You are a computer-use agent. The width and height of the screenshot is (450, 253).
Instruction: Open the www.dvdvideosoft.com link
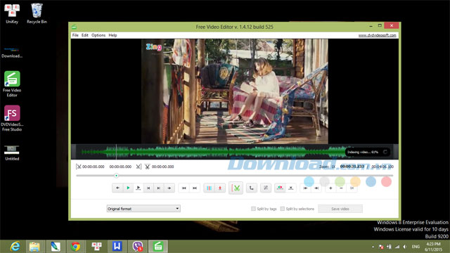click(377, 35)
